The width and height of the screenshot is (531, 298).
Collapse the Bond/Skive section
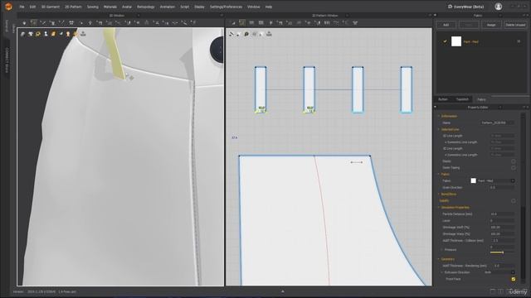(439, 195)
